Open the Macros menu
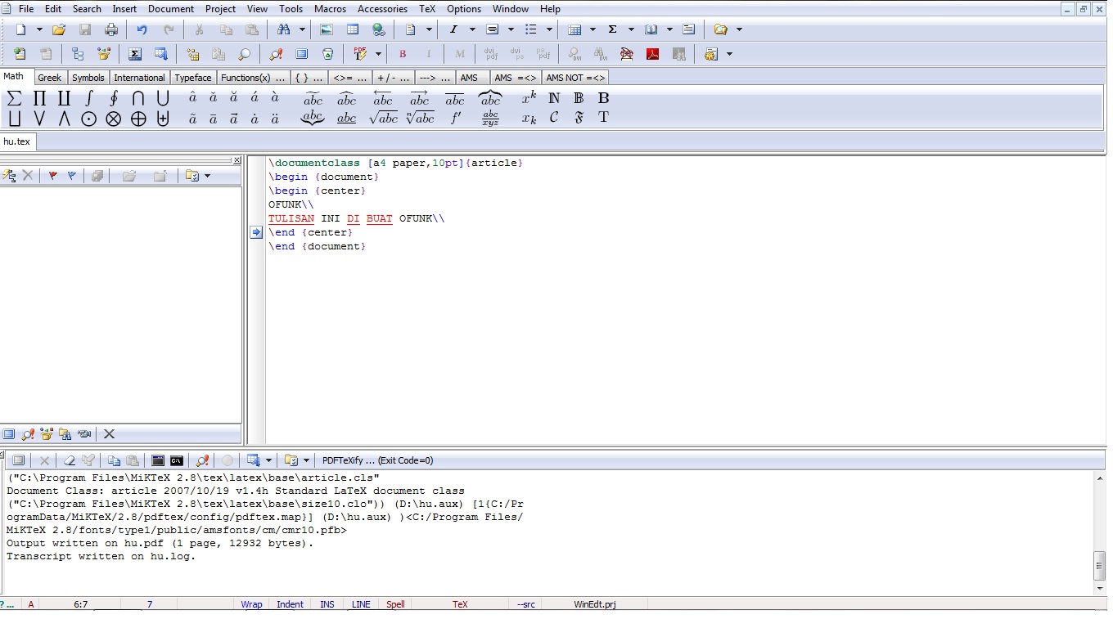This screenshot has height=628, width=1113. [x=329, y=9]
